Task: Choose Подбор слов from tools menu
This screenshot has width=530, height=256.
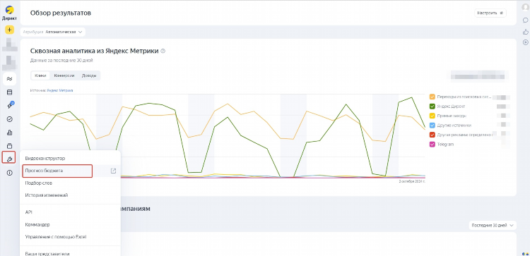Action: pyautogui.click(x=39, y=183)
